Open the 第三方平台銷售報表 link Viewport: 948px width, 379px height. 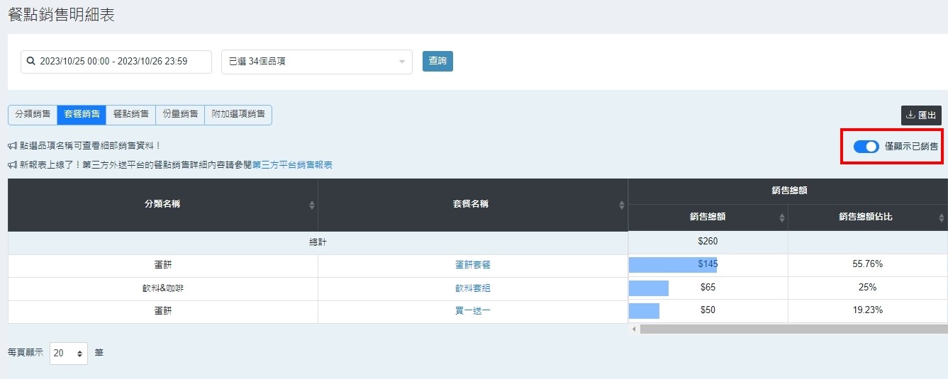[292, 165]
